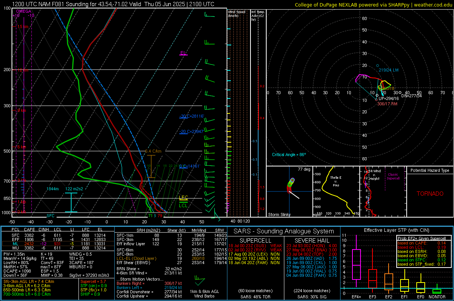This screenshot has height=301, width=454.
Task: Click the PW = 1.35in value
Action: coord(16,254)
